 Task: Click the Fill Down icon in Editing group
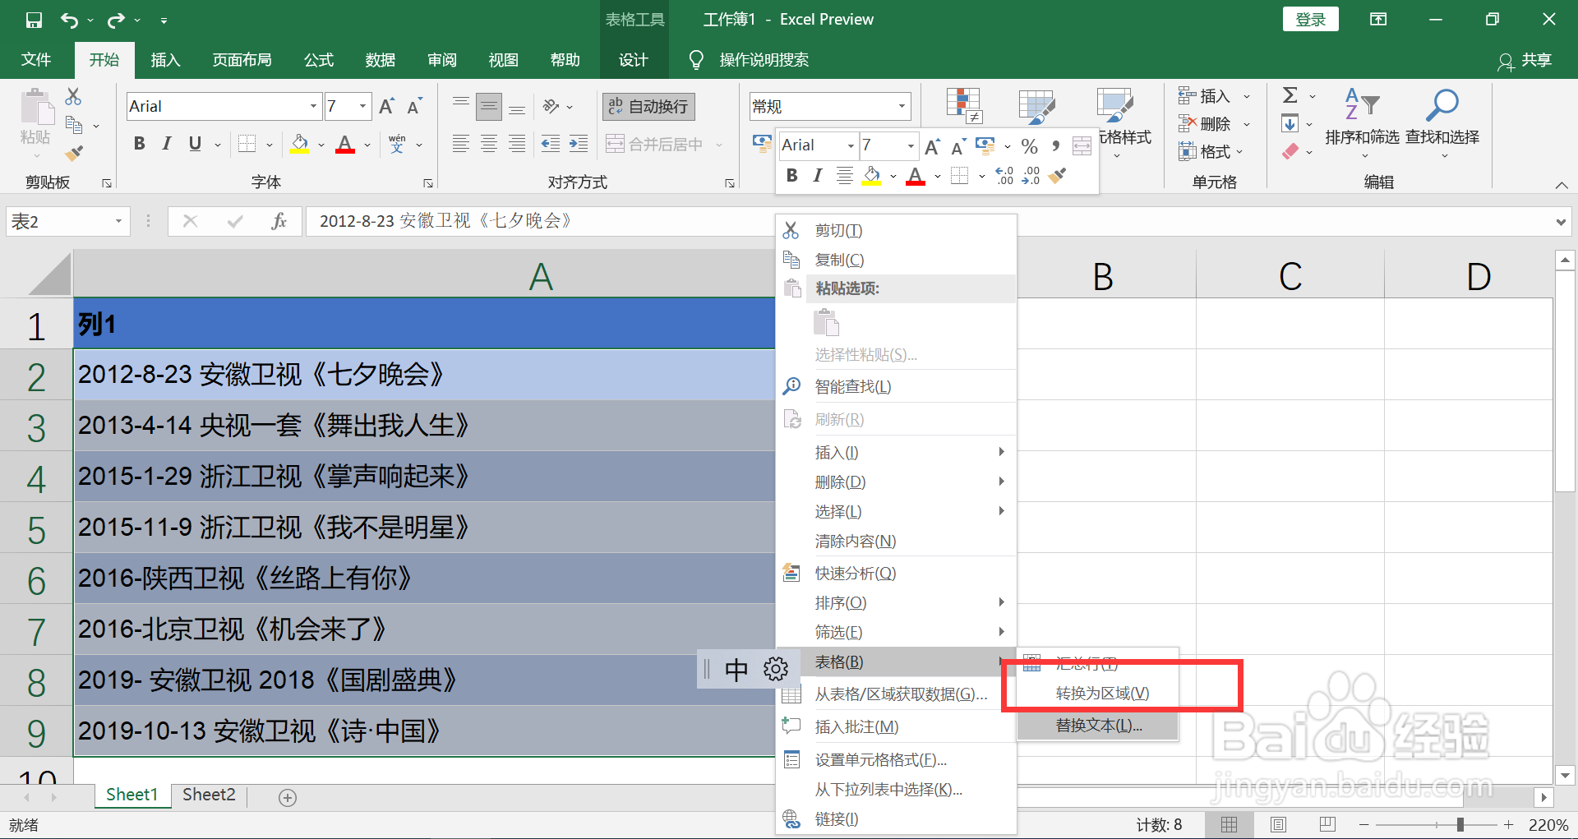coord(1291,122)
